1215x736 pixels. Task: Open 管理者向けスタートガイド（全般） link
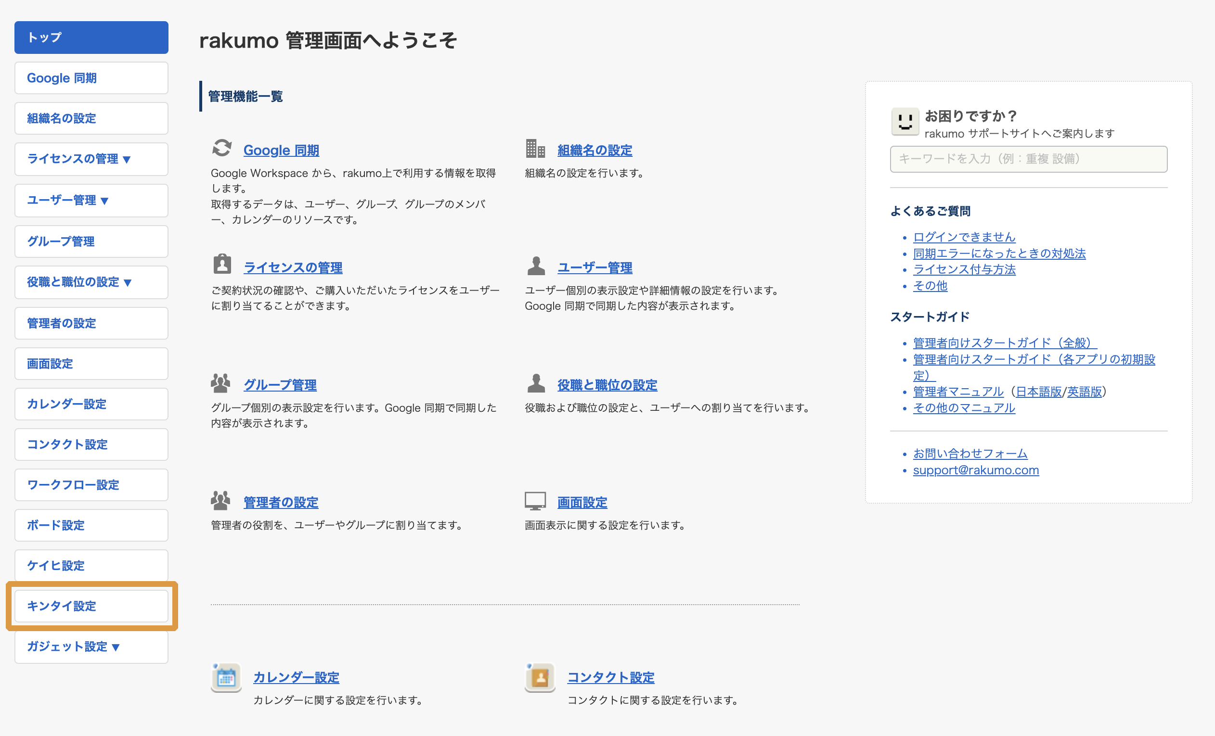click(1005, 343)
